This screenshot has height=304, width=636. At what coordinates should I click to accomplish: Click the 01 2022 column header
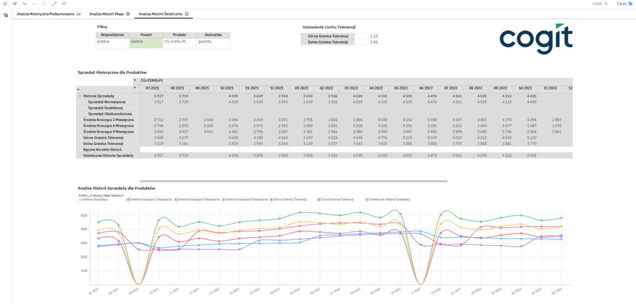coord(301,88)
